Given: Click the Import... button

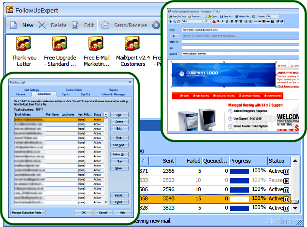Looking at the screenshot, I should pos(119,195).
